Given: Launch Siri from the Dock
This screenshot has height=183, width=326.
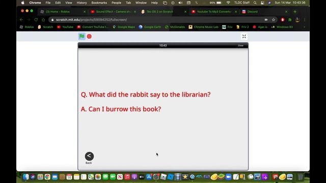Looking at the screenshot, I should click(x=33, y=177).
